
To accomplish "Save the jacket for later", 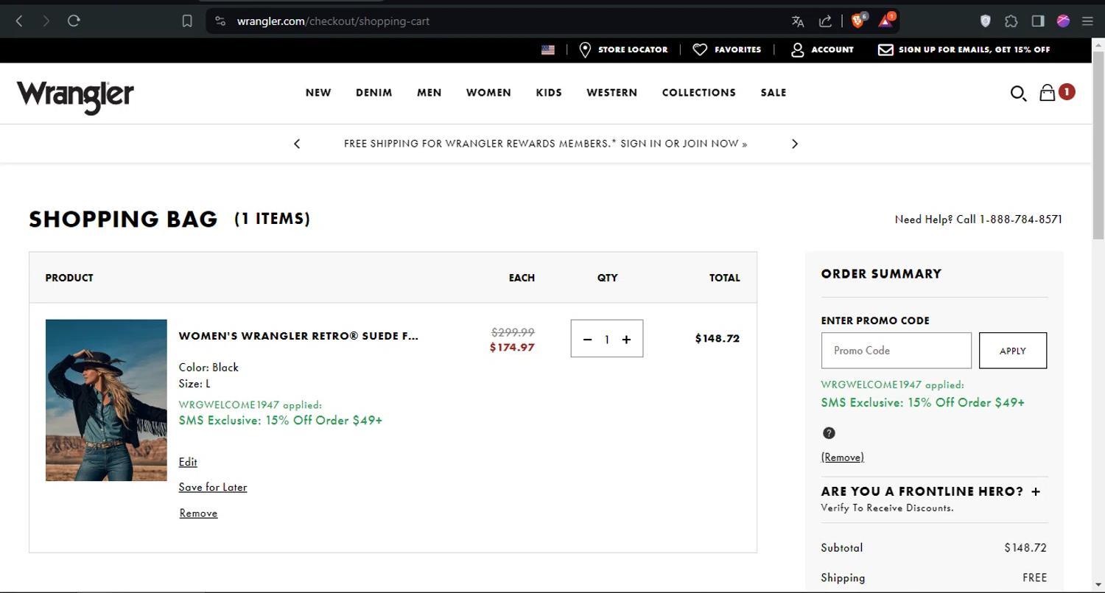I will pos(213,487).
